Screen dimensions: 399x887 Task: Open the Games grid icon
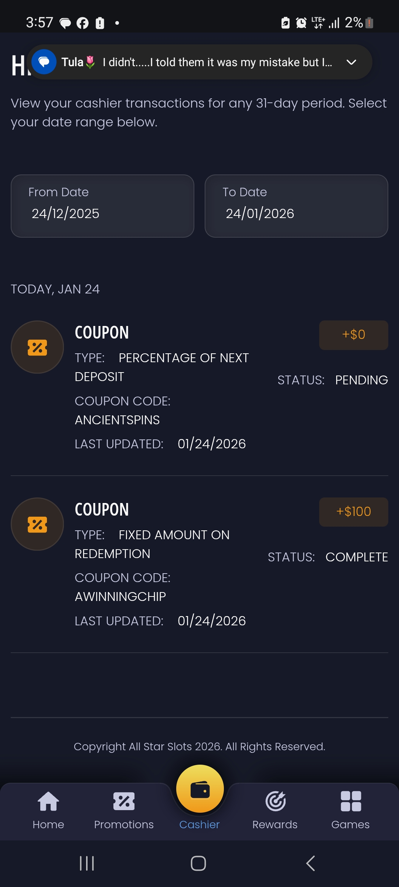351,802
